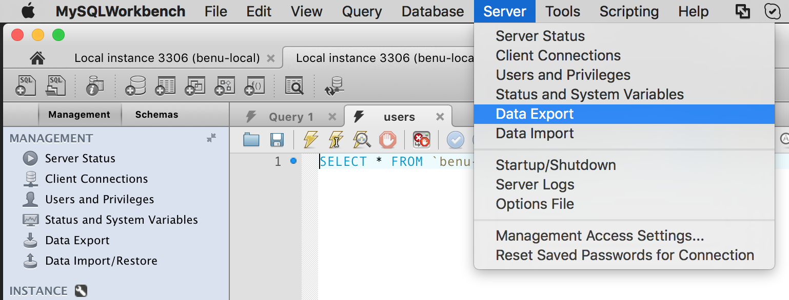
Task: Create a new stored procedure icon
Action: pos(225,85)
